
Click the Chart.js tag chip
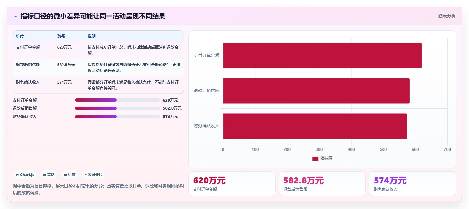pos(25,175)
